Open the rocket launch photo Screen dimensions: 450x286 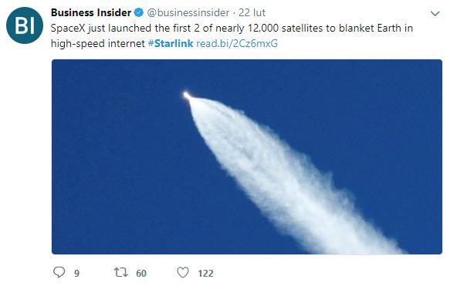point(247,156)
